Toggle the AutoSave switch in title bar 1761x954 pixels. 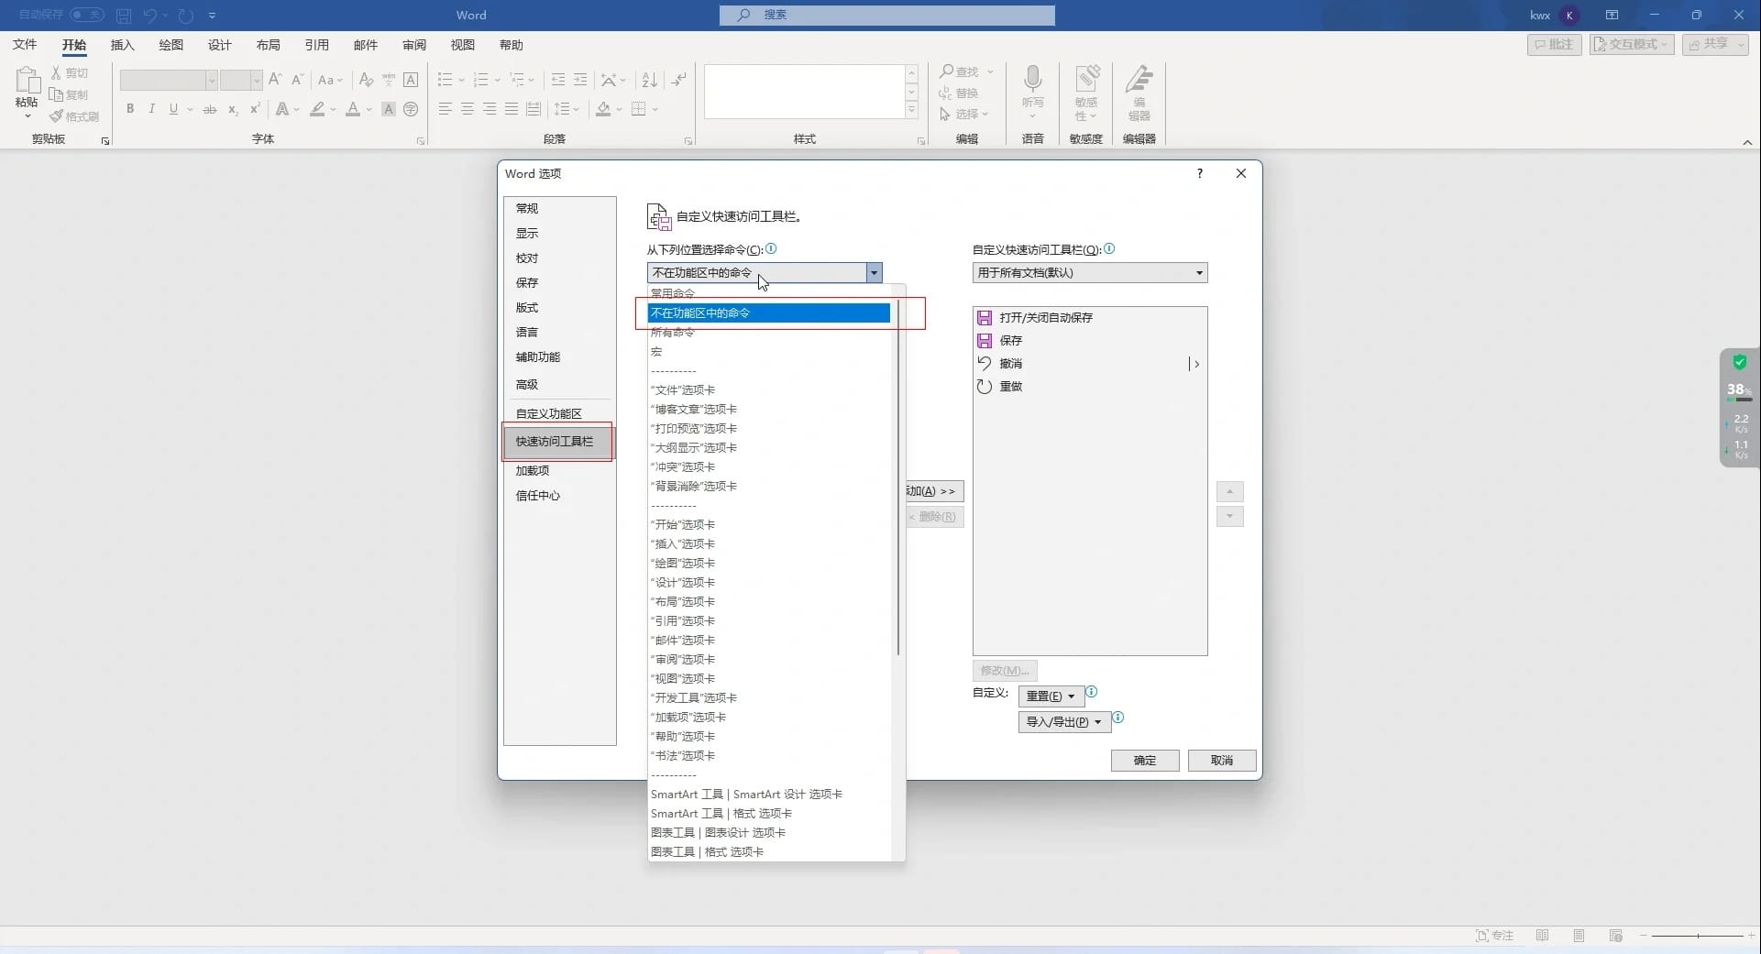87,15
